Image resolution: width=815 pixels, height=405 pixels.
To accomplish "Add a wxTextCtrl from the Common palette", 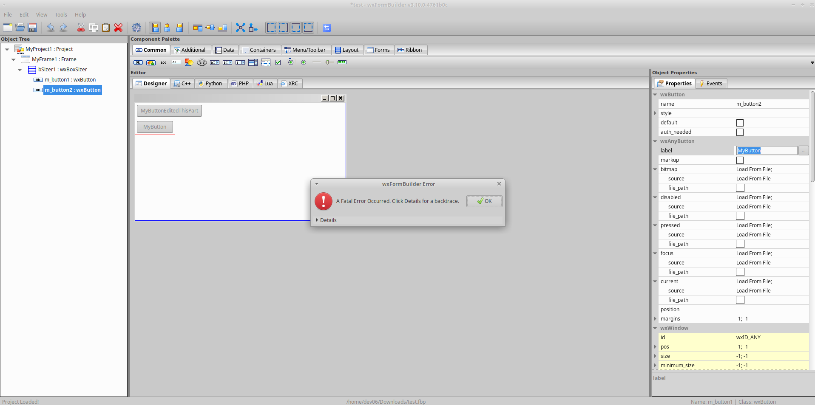I will pos(176,62).
